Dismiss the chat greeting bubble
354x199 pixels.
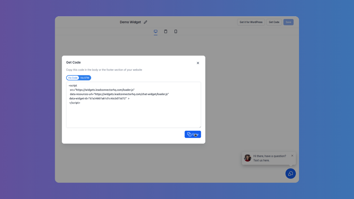click(292, 156)
